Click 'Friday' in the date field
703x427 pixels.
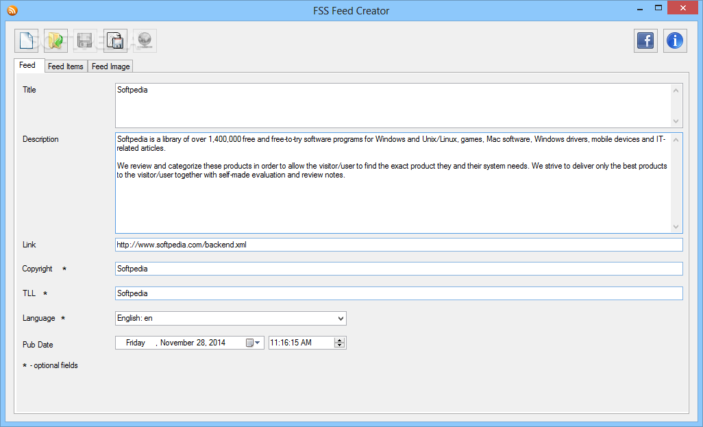[x=136, y=343]
